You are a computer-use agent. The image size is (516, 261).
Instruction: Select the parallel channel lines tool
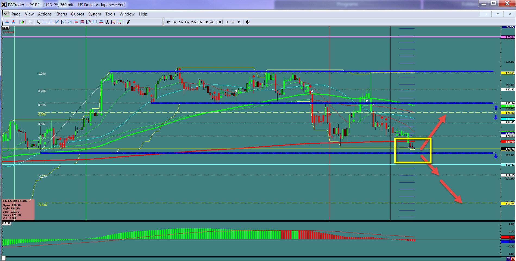[x=63, y=22]
